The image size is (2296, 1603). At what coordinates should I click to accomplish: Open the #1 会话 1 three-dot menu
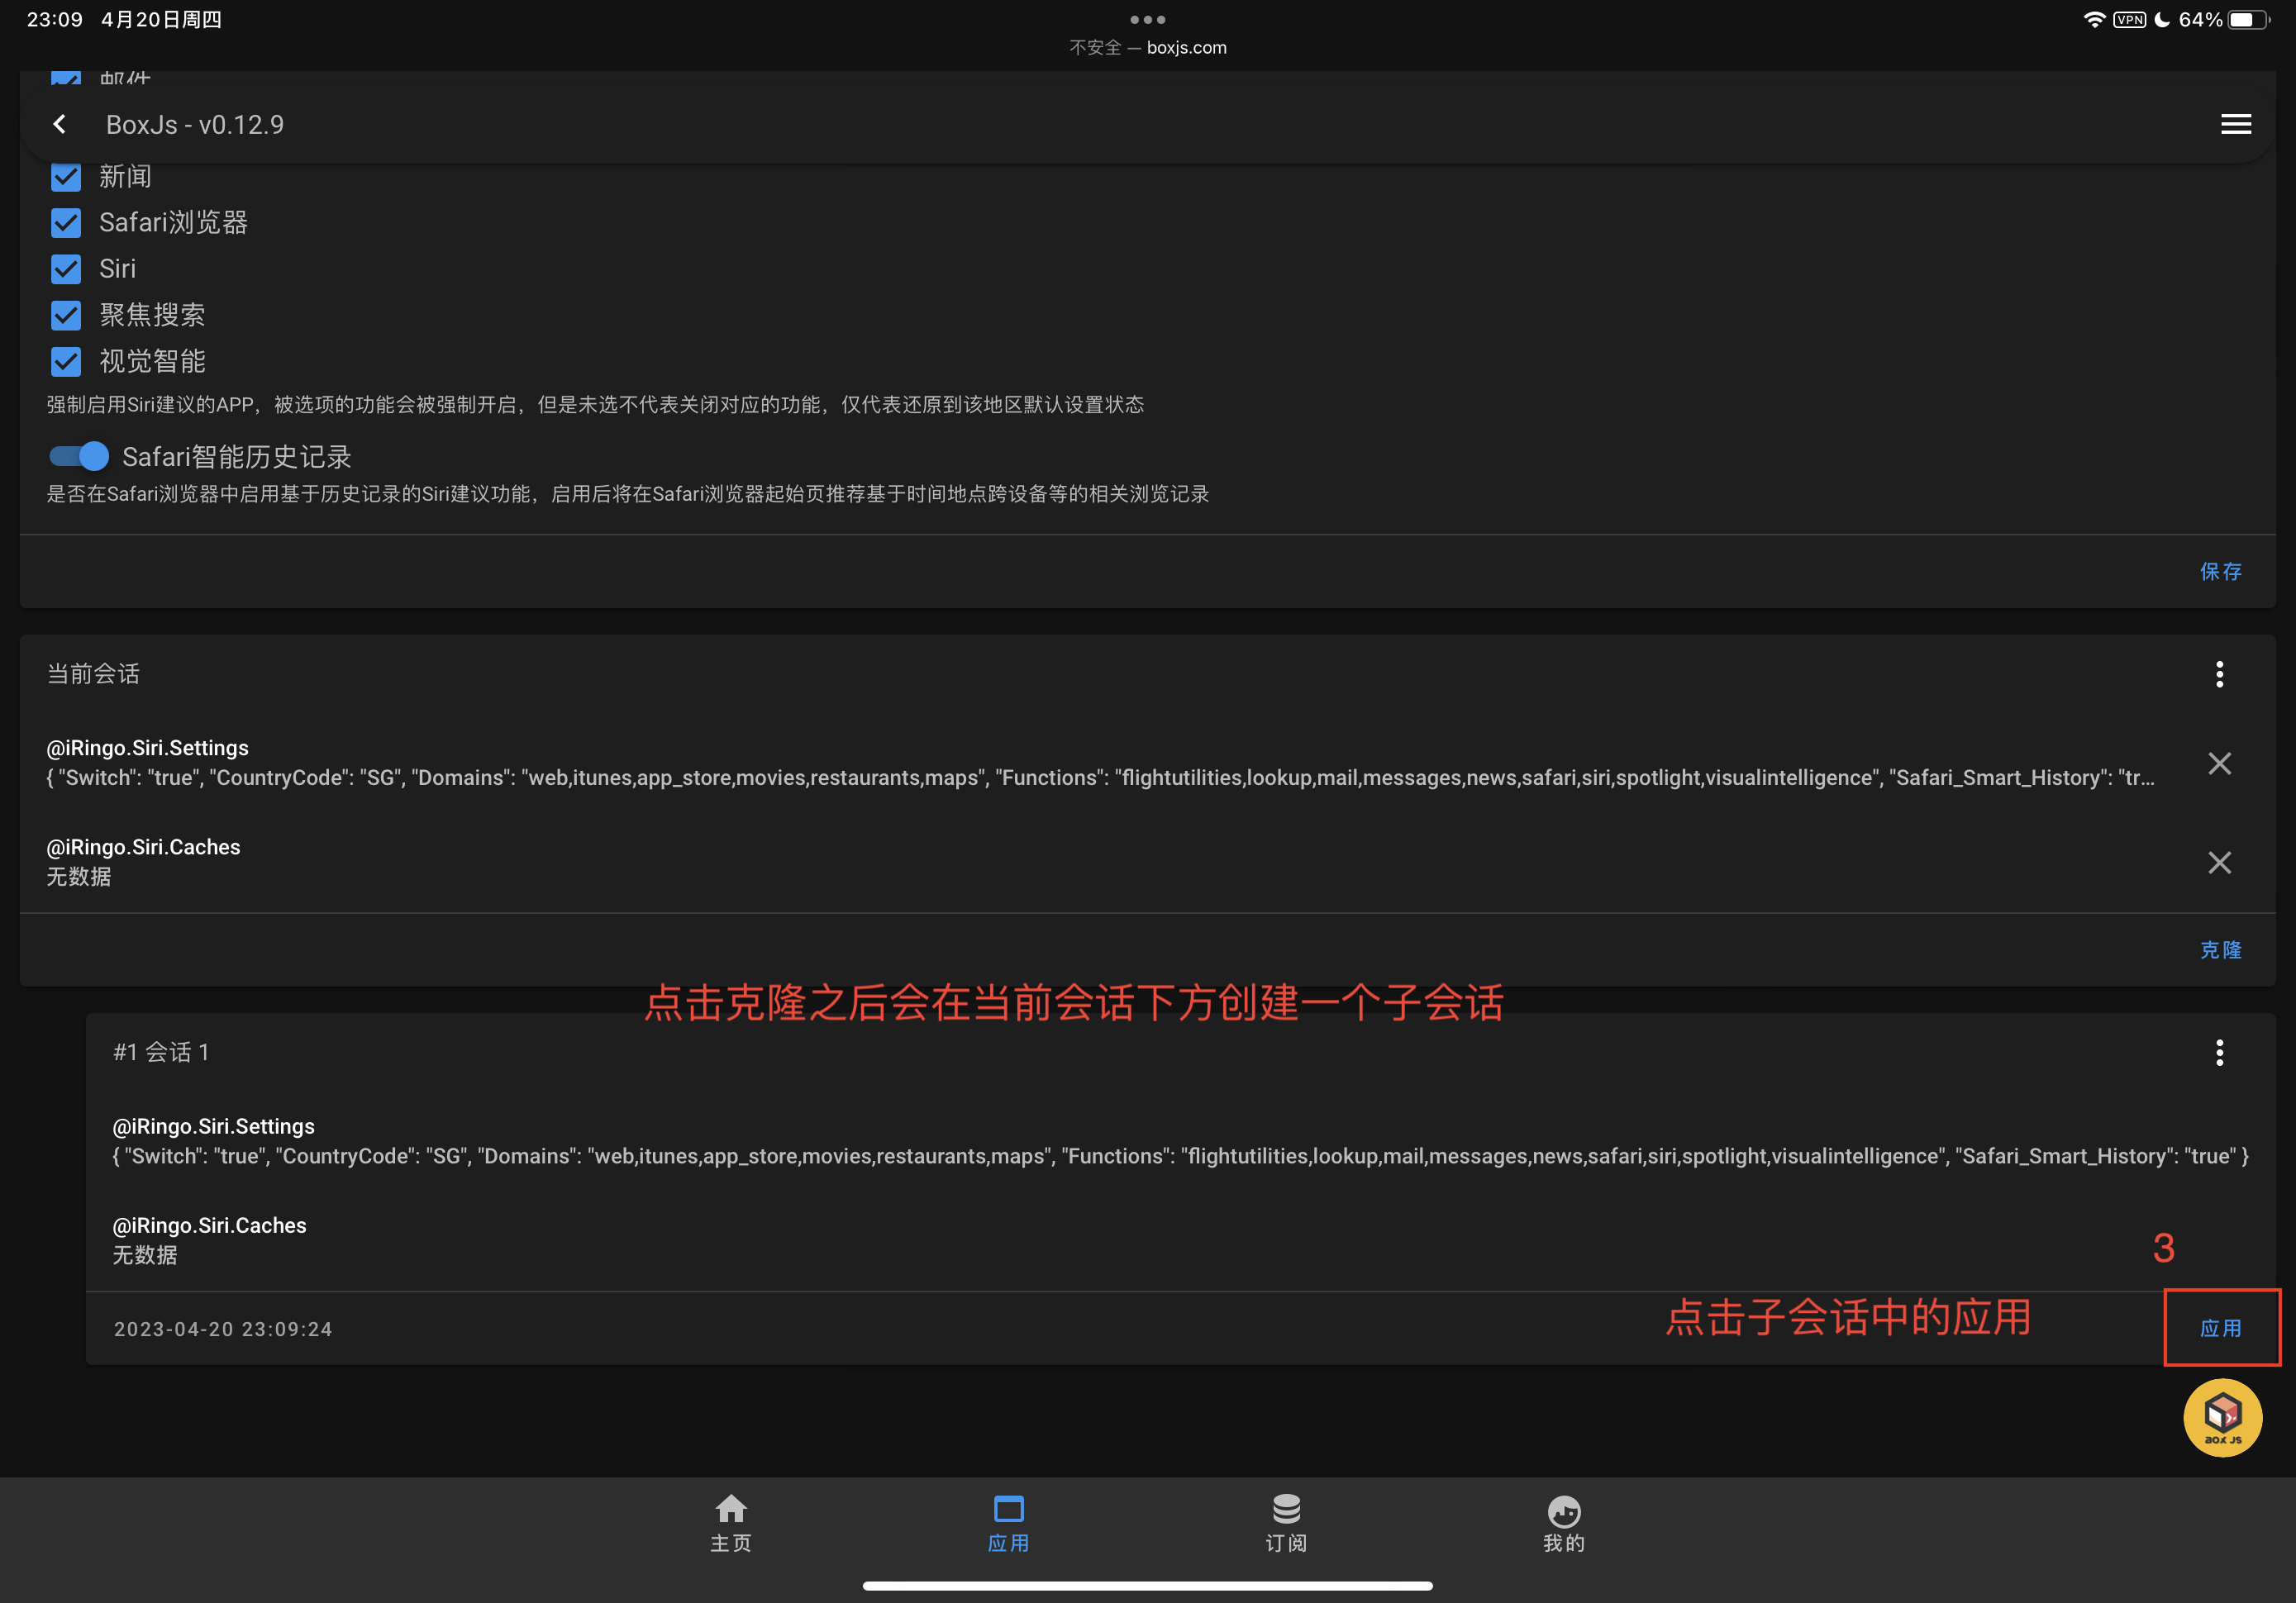tap(2219, 1052)
